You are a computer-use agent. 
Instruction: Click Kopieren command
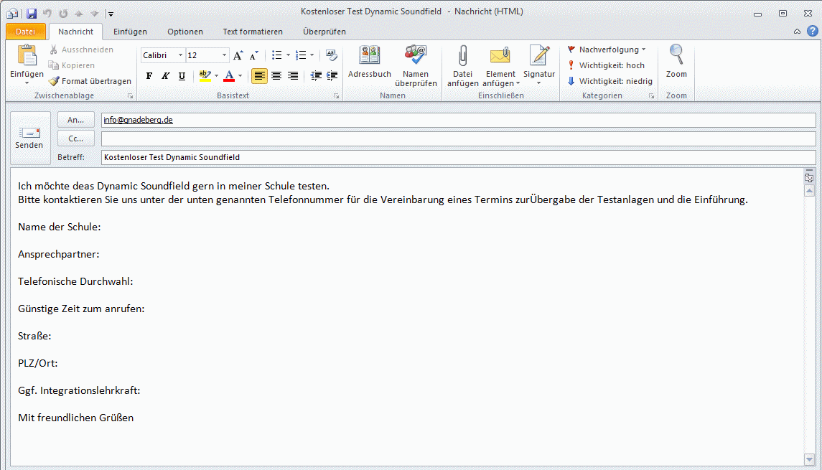coord(72,65)
